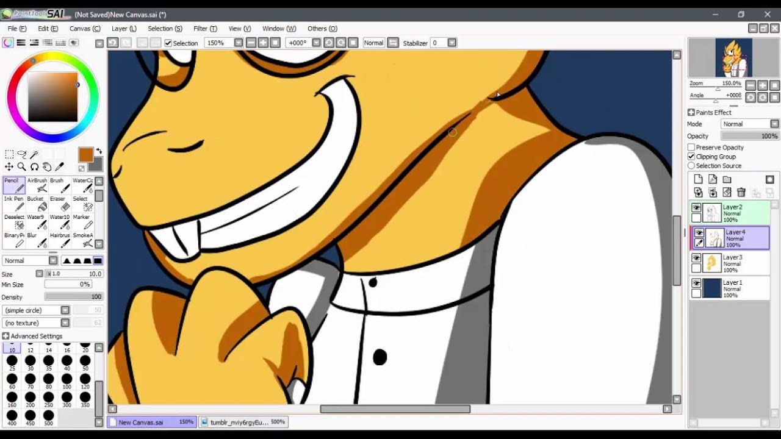Switch to tumblr_nviy6rgyEu canvas tab
Screen dimensions: 781x439
pos(243,422)
